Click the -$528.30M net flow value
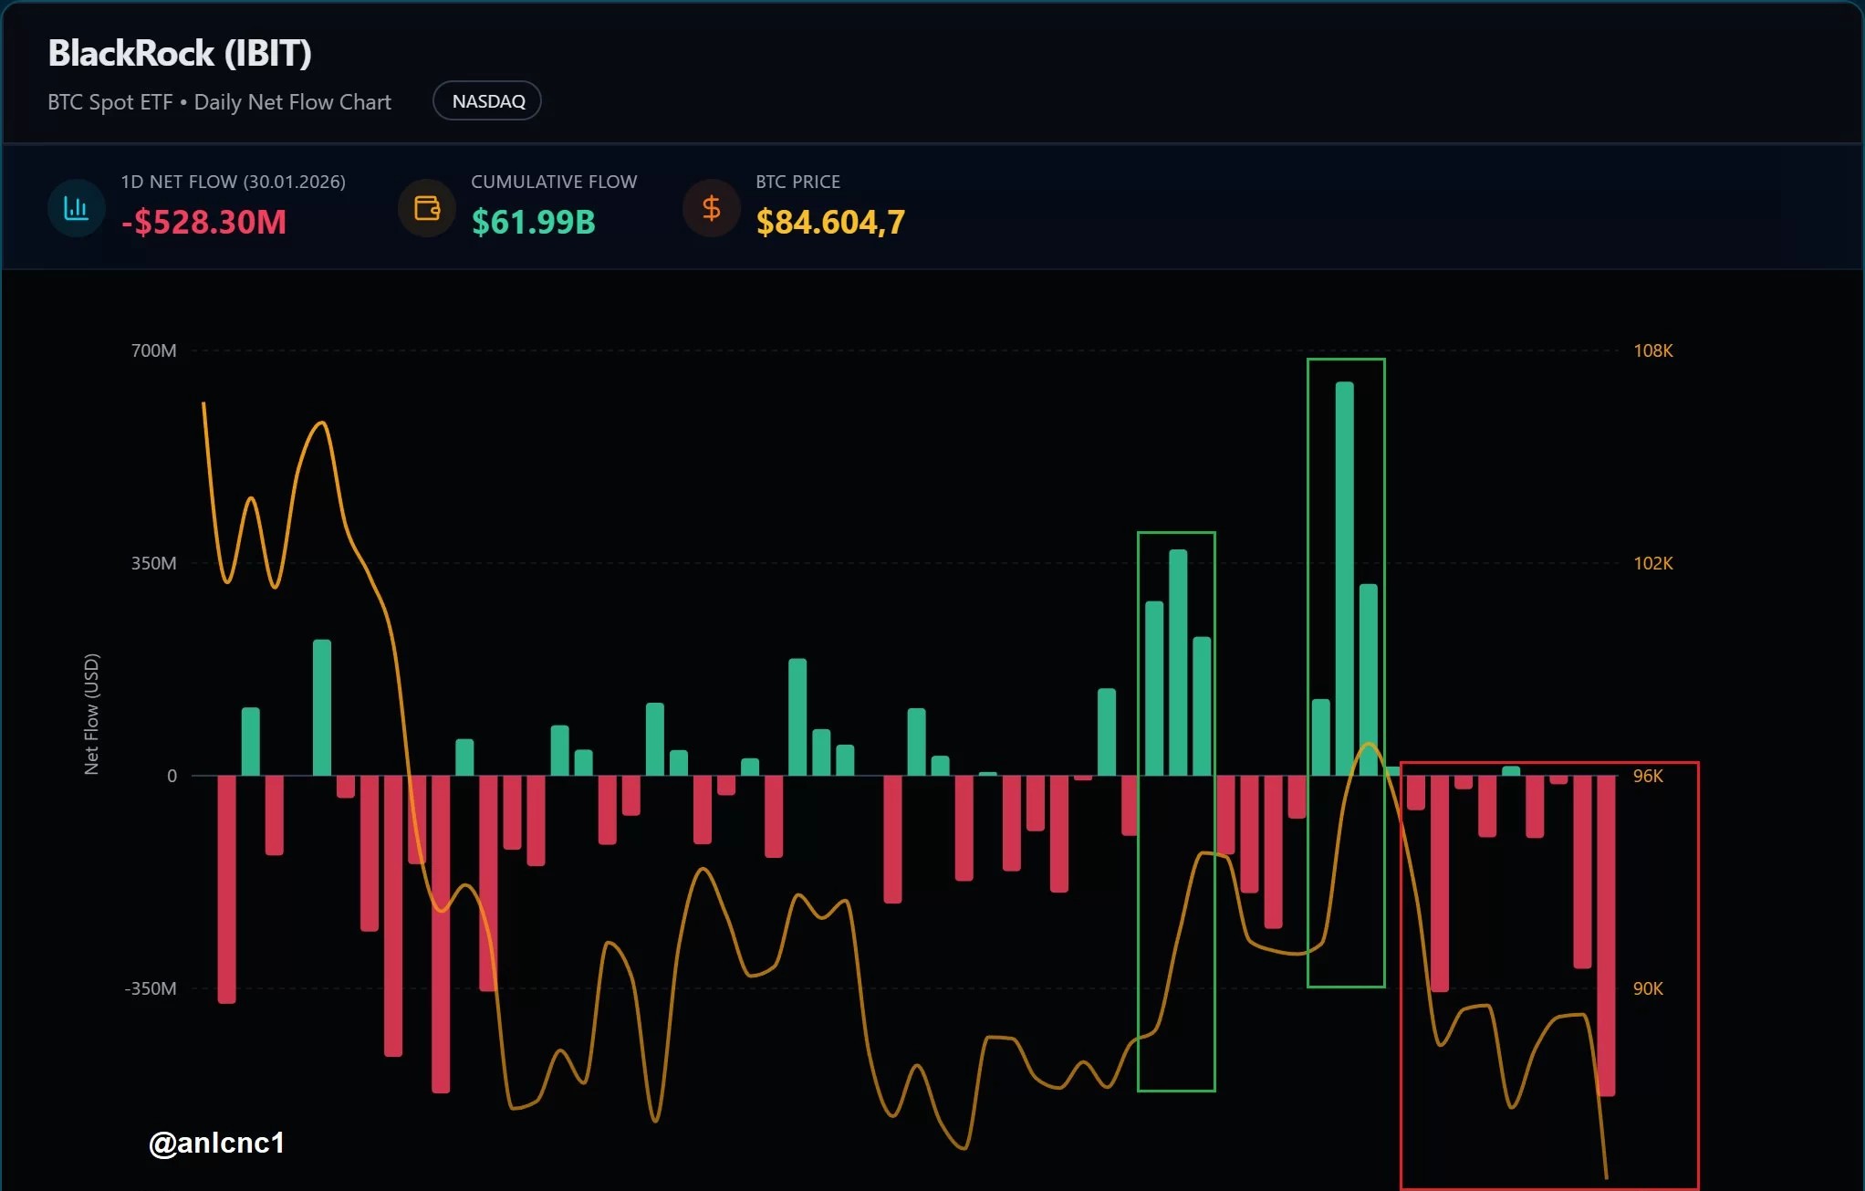The height and width of the screenshot is (1191, 1865). tap(203, 222)
